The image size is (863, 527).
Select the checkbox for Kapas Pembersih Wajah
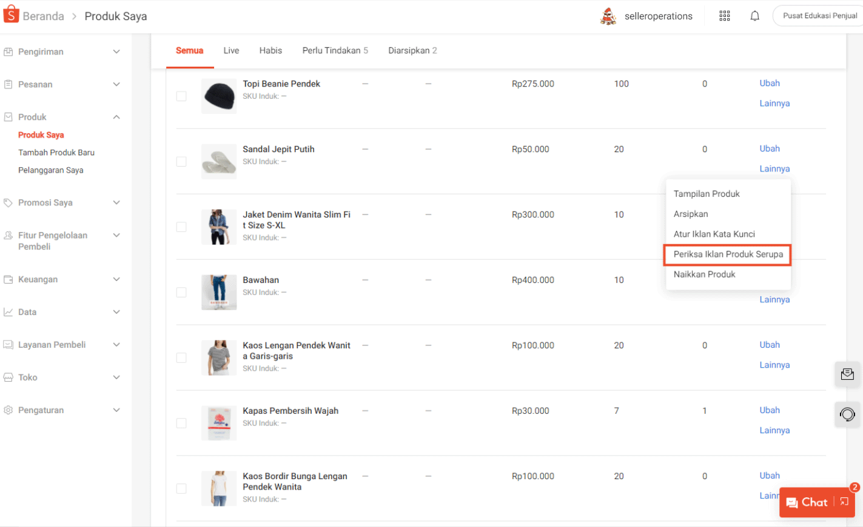coord(181,423)
